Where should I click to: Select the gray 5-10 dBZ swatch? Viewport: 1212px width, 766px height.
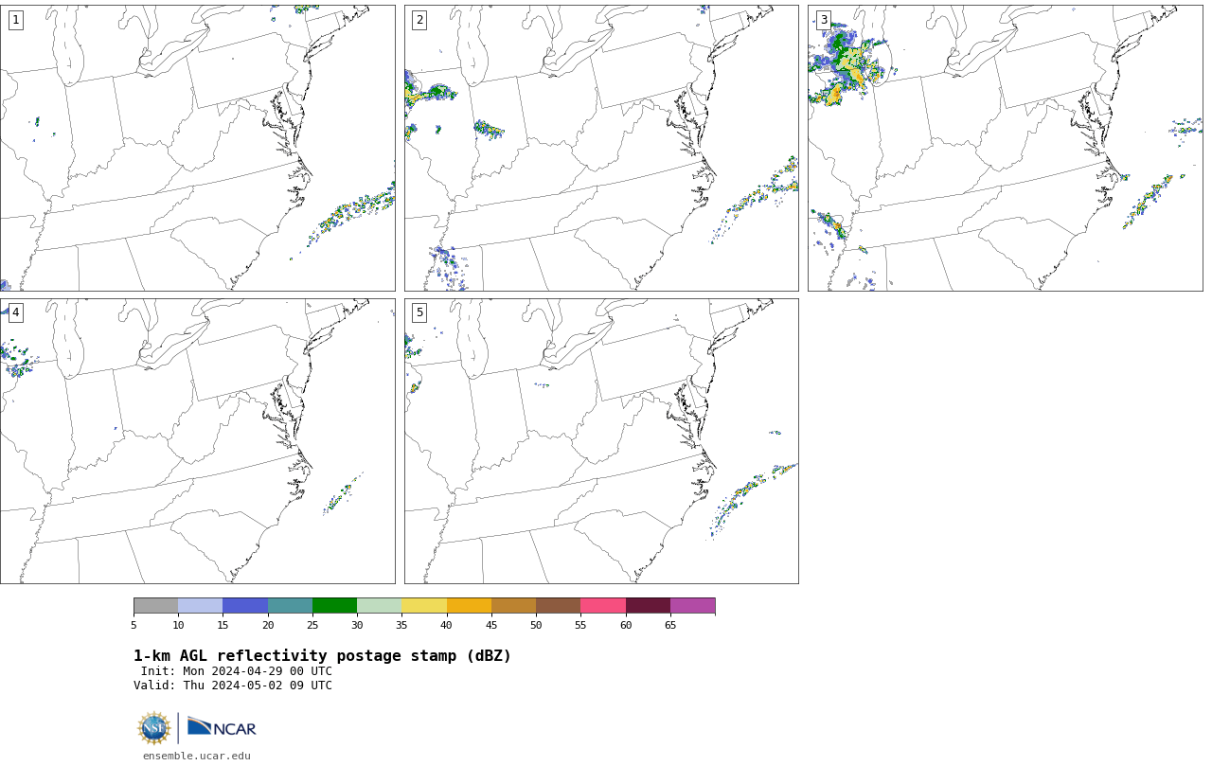[155, 606]
